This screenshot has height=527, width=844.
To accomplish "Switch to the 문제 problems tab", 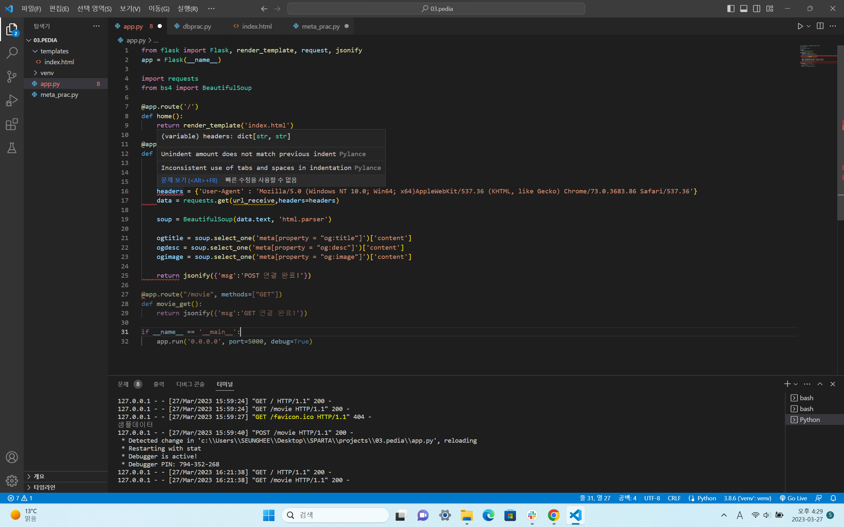I will 129,384.
